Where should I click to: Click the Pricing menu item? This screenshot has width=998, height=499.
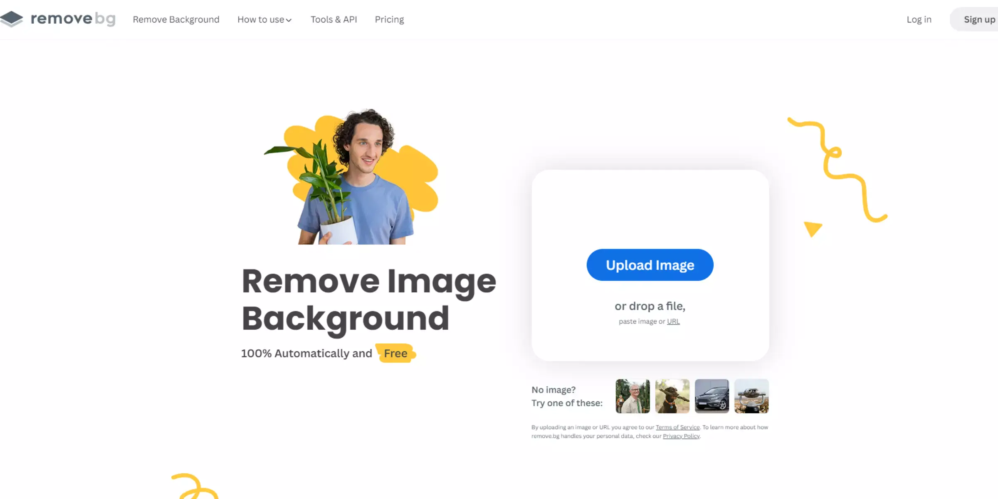point(389,19)
